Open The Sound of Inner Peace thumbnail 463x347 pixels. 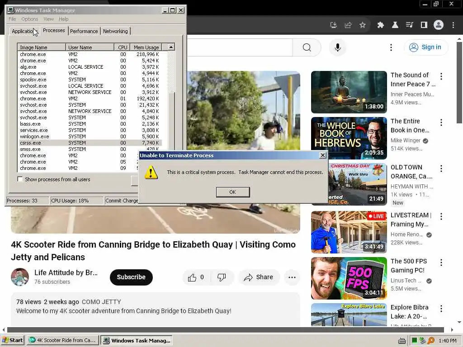pos(349,92)
